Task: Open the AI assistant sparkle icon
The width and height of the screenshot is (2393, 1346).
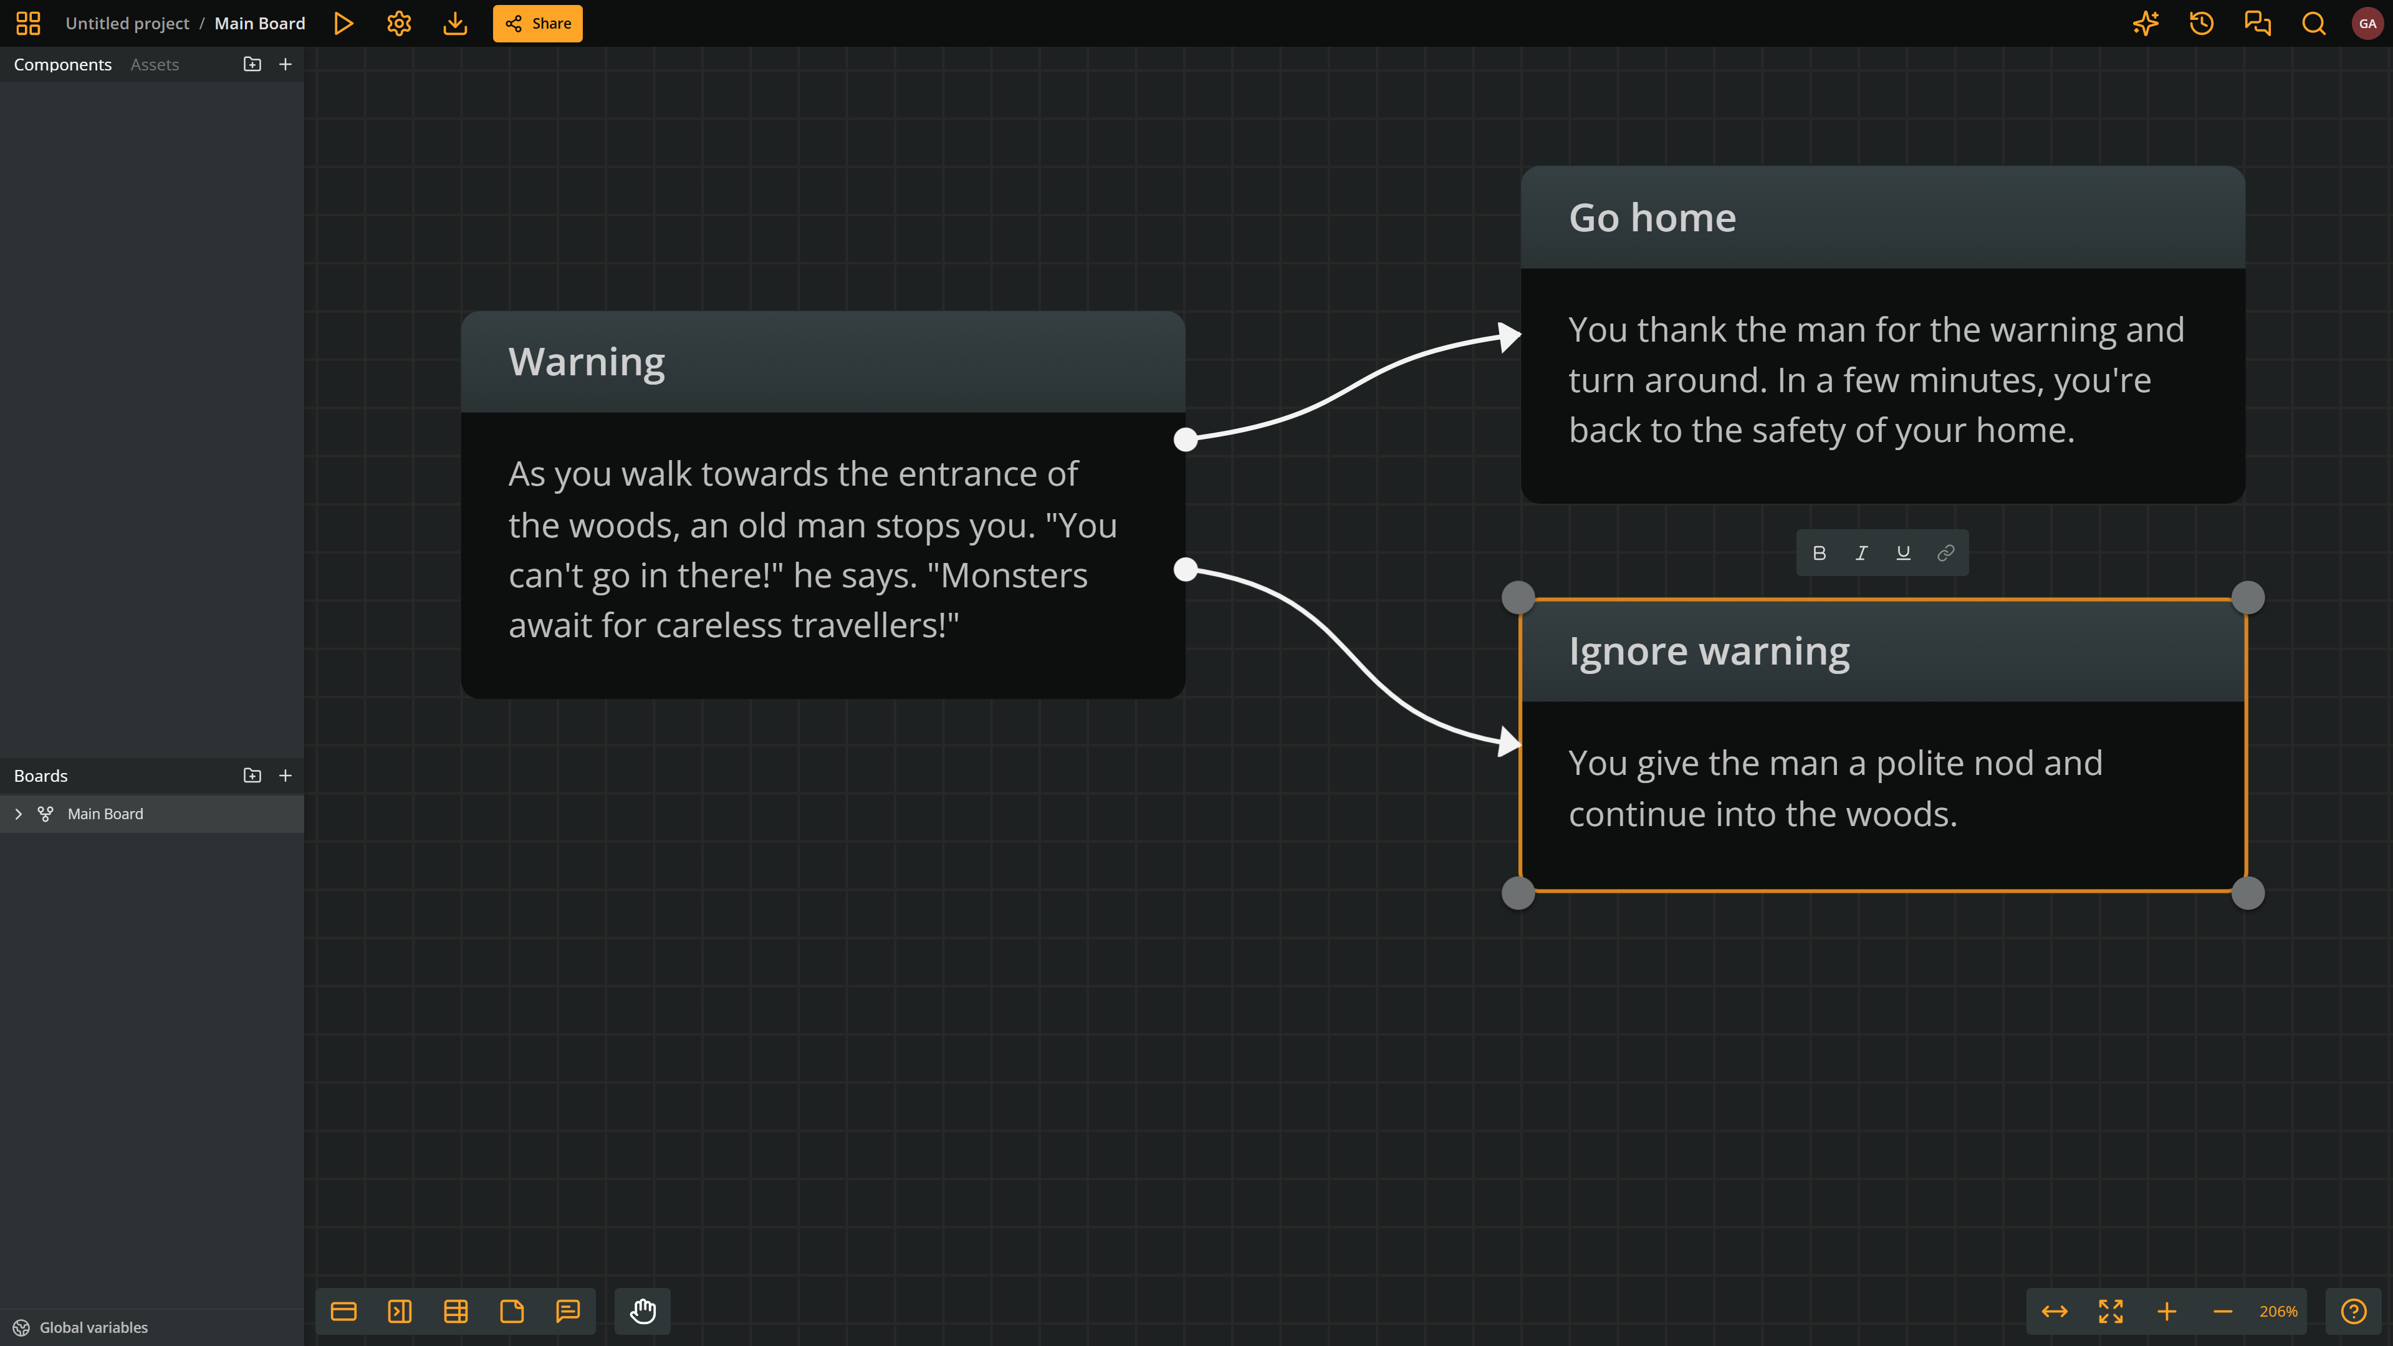Action: (2145, 23)
